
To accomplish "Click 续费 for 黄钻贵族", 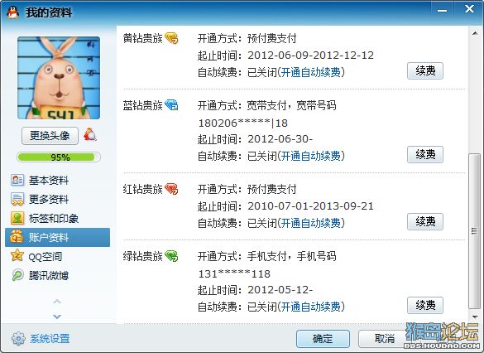I will point(425,70).
